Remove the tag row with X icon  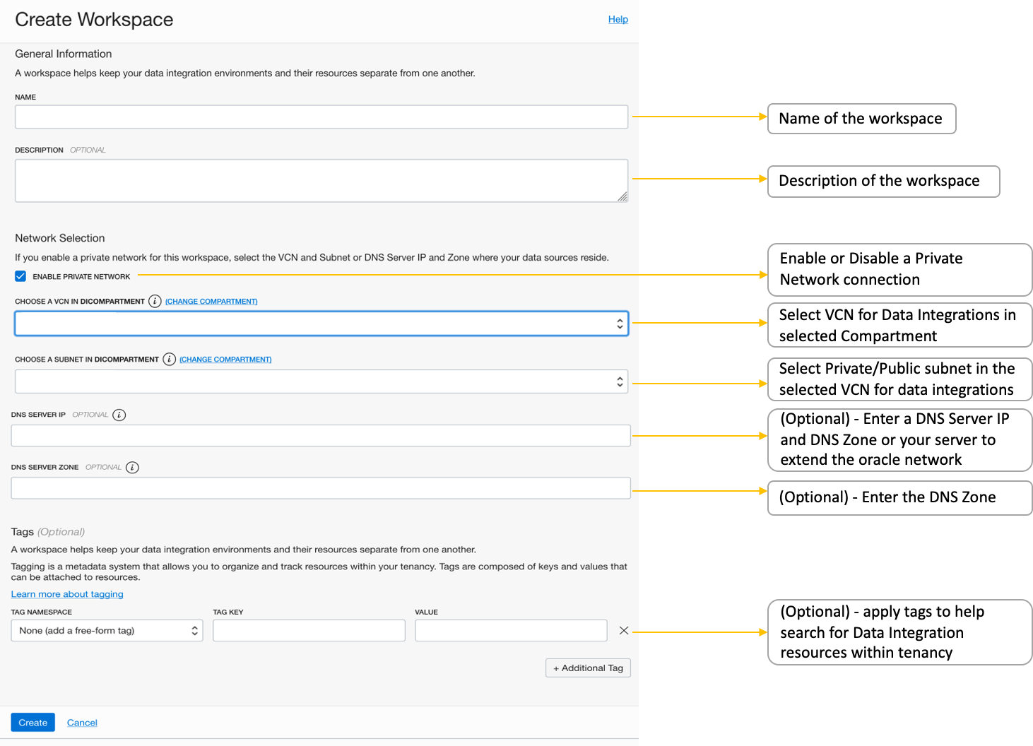point(623,630)
